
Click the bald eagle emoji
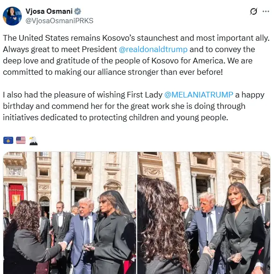pos(34,141)
